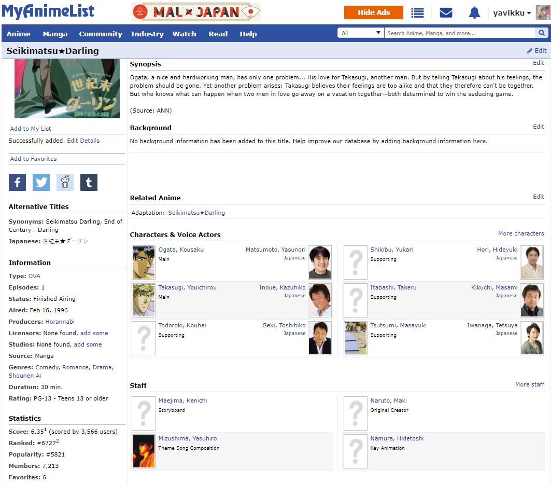Viewport: 551px width, 484px height.
Task: Open Edit Details link
Action: tap(83, 141)
